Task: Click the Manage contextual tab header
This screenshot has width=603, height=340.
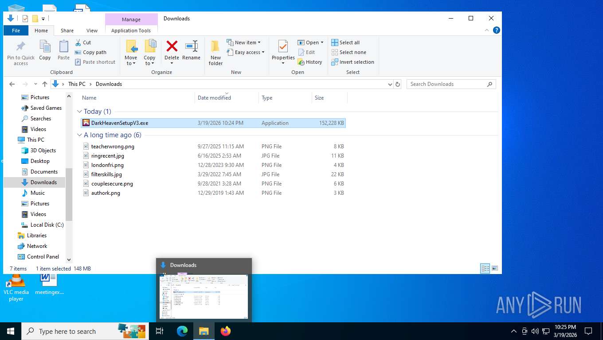Action: tap(131, 19)
